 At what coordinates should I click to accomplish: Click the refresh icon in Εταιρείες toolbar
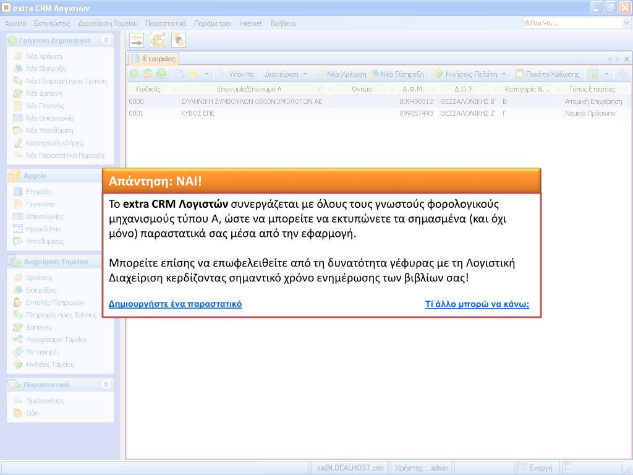pyautogui.click(x=148, y=74)
